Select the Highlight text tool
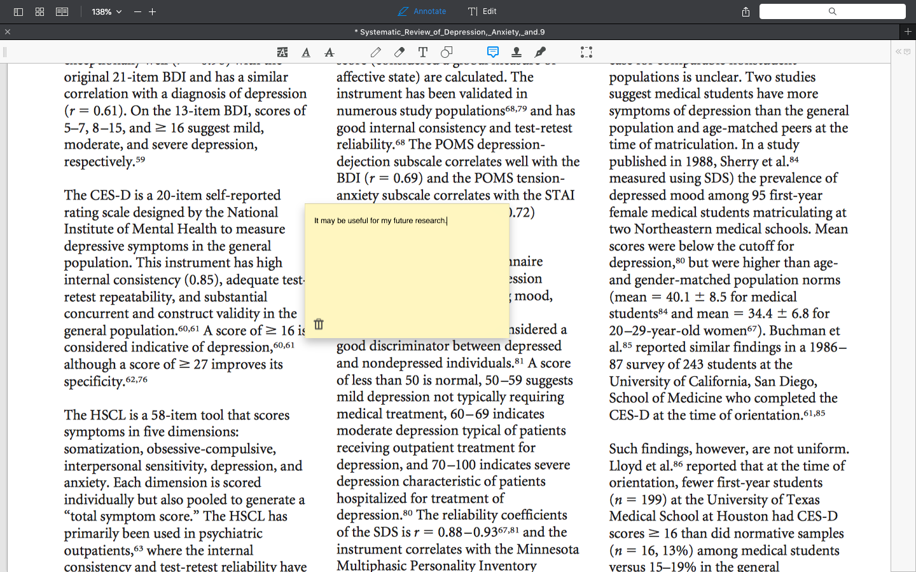Image resolution: width=916 pixels, height=572 pixels. coord(282,52)
